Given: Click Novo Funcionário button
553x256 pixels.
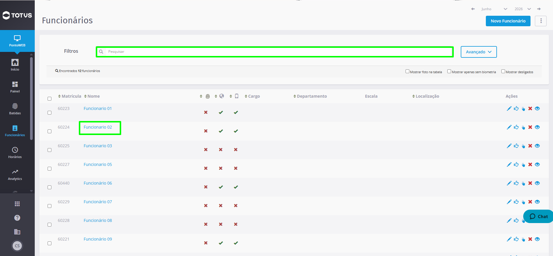Looking at the screenshot, I should pyautogui.click(x=508, y=21).
